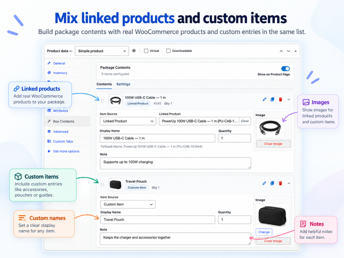
Task: Open the General product data tab
Action: (59, 63)
